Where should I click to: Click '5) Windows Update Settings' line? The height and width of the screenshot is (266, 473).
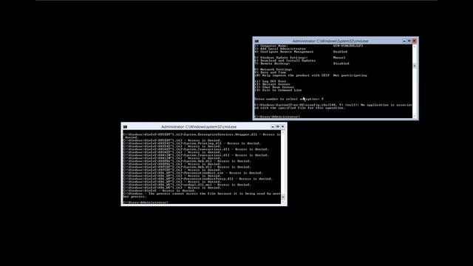[281, 58]
